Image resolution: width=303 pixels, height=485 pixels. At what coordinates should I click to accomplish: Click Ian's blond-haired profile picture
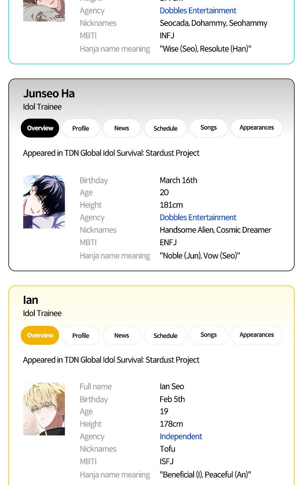[44, 409]
